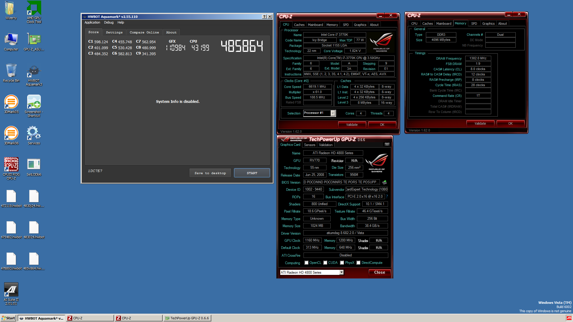The image size is (573, 322).
Task: Click the Specification field in CPU-Z
Action: [349, 58]
